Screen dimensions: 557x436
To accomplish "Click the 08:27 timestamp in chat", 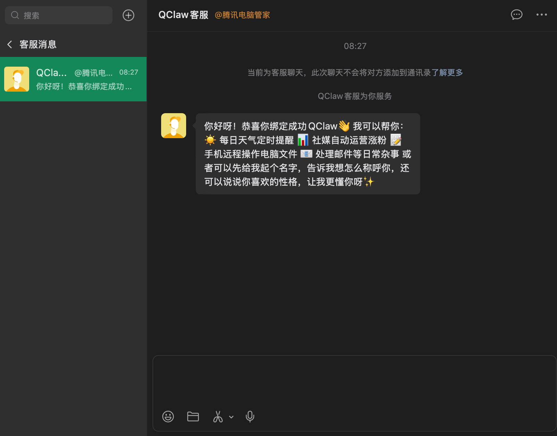I will pos(355,46).
